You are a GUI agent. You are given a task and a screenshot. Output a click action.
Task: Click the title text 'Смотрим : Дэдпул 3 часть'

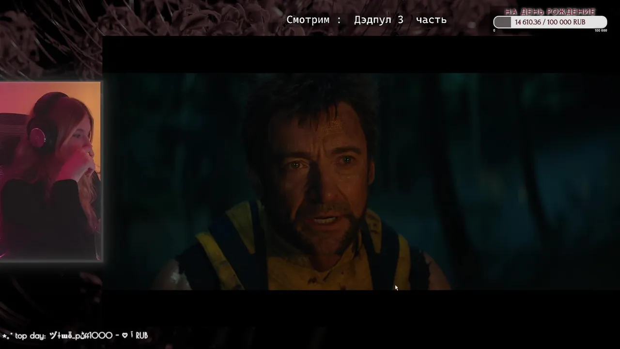366,20
